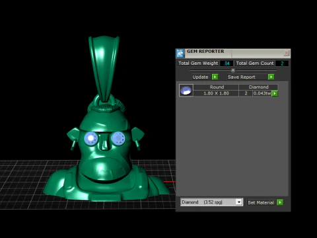Click the Diamond material cell
317x238 pixels.
pos(258,87)
